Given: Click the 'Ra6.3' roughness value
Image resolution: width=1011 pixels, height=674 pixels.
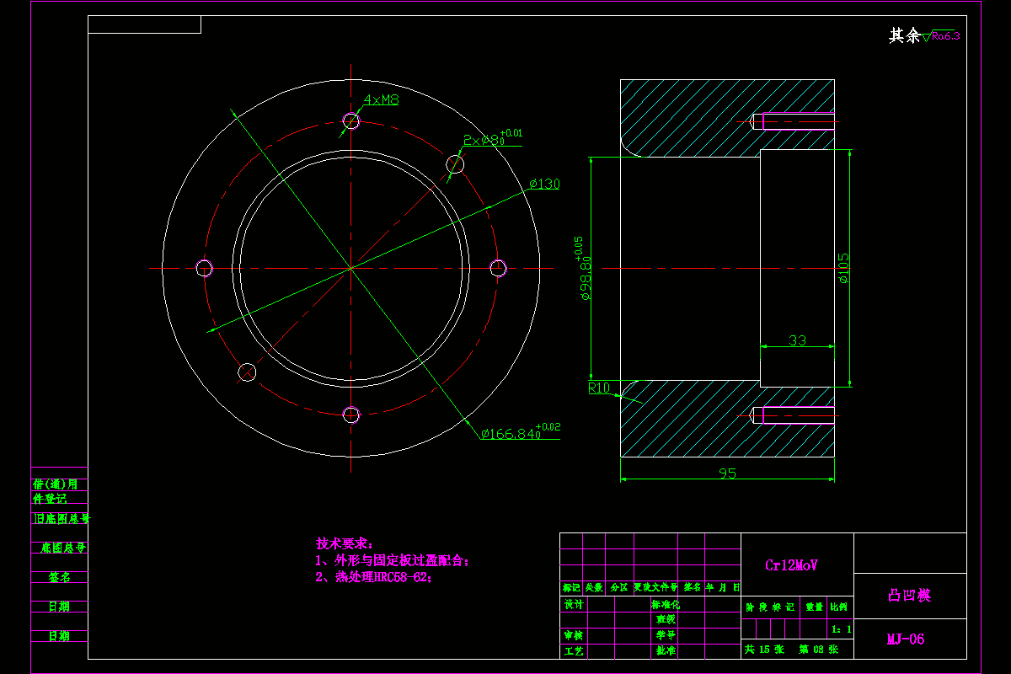Looking at the screenshot, I should click(945, 35).
